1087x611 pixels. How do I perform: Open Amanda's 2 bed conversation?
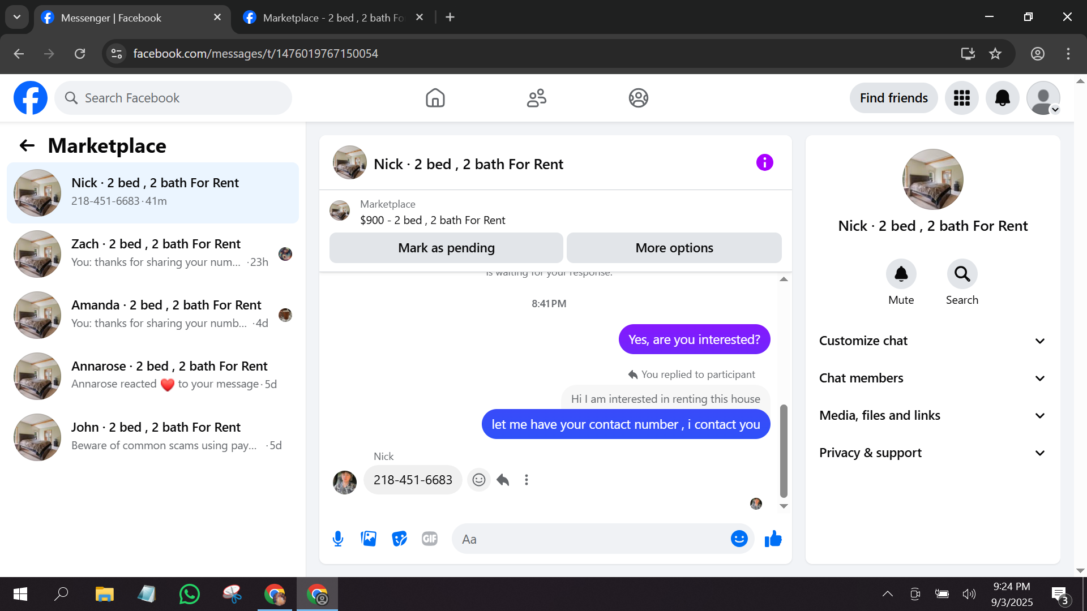click(153, 315)
